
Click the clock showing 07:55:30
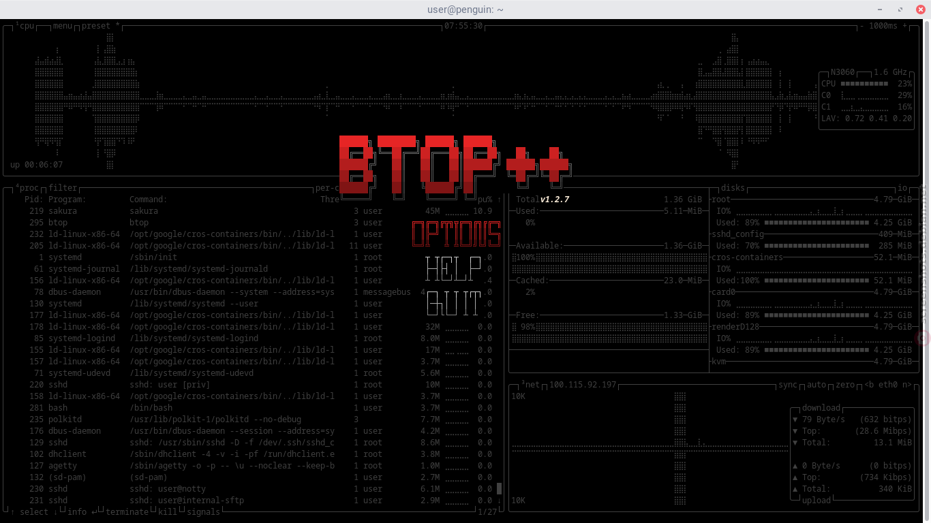click(463, 25)
